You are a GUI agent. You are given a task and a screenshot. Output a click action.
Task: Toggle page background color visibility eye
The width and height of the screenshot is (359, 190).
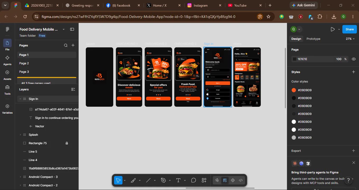coord(354,59)
